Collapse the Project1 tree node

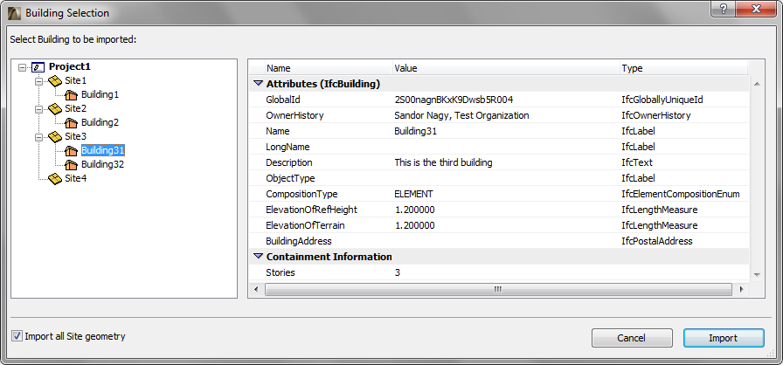tap(22, 67)
